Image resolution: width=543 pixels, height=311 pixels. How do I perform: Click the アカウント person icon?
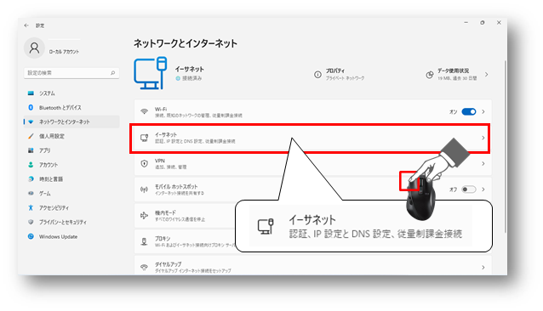coord(31,165)
